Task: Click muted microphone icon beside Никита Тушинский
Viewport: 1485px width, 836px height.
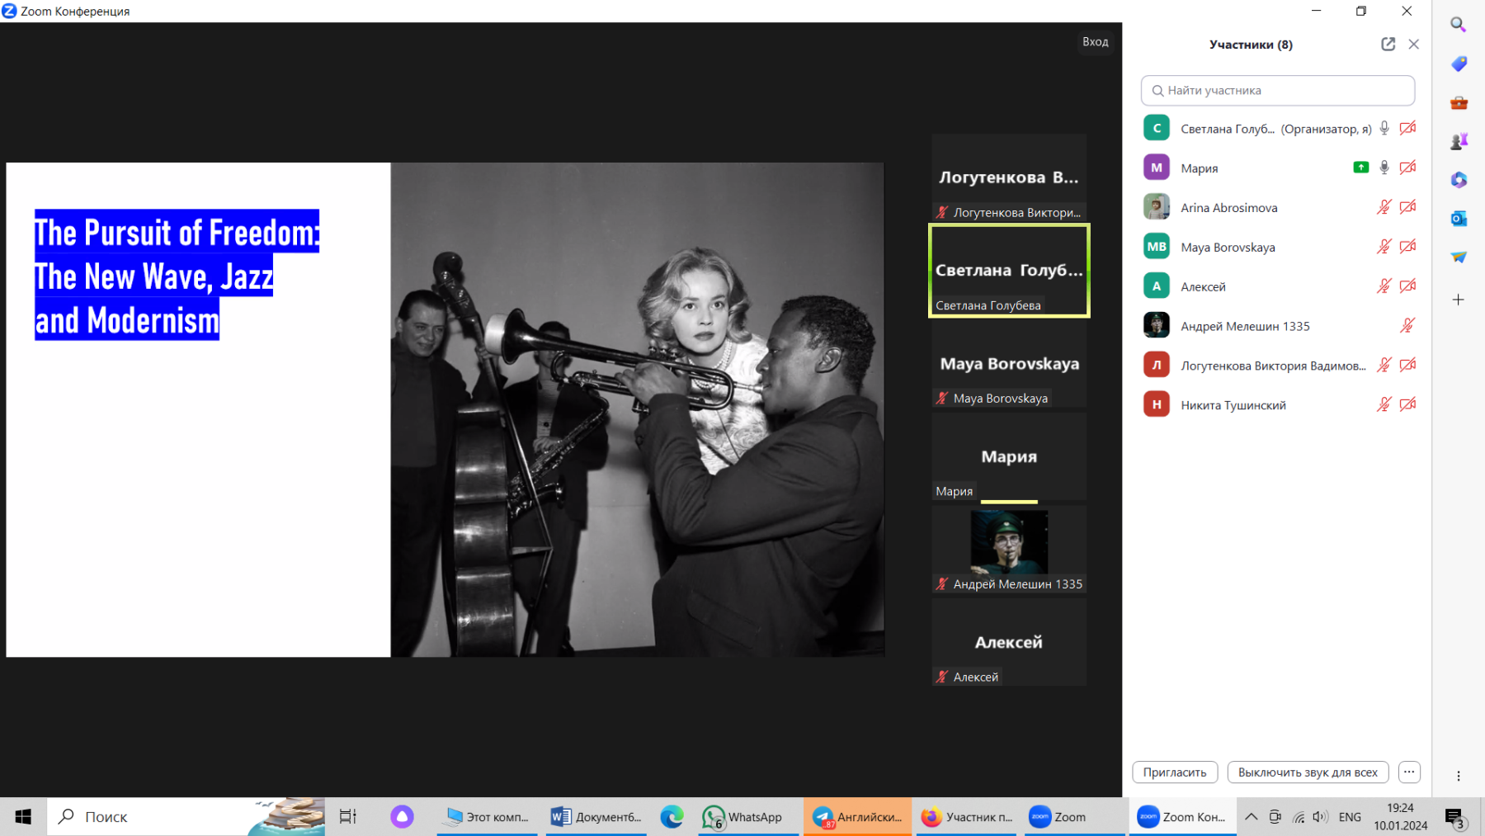Action: point(1384,404)
